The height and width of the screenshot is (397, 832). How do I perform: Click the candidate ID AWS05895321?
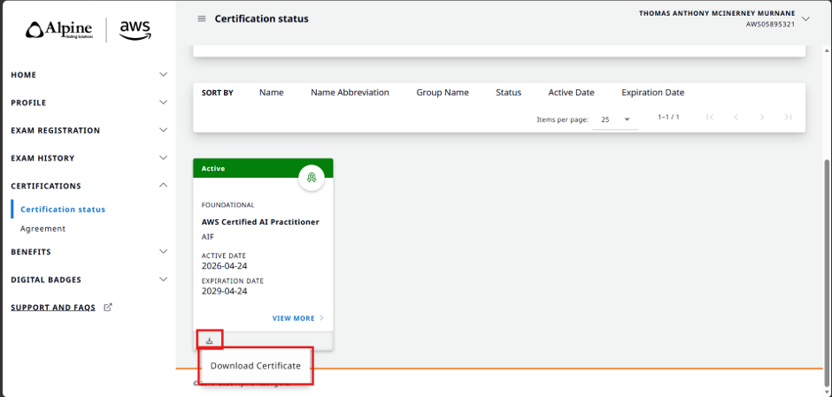click(x=770, y=25)
